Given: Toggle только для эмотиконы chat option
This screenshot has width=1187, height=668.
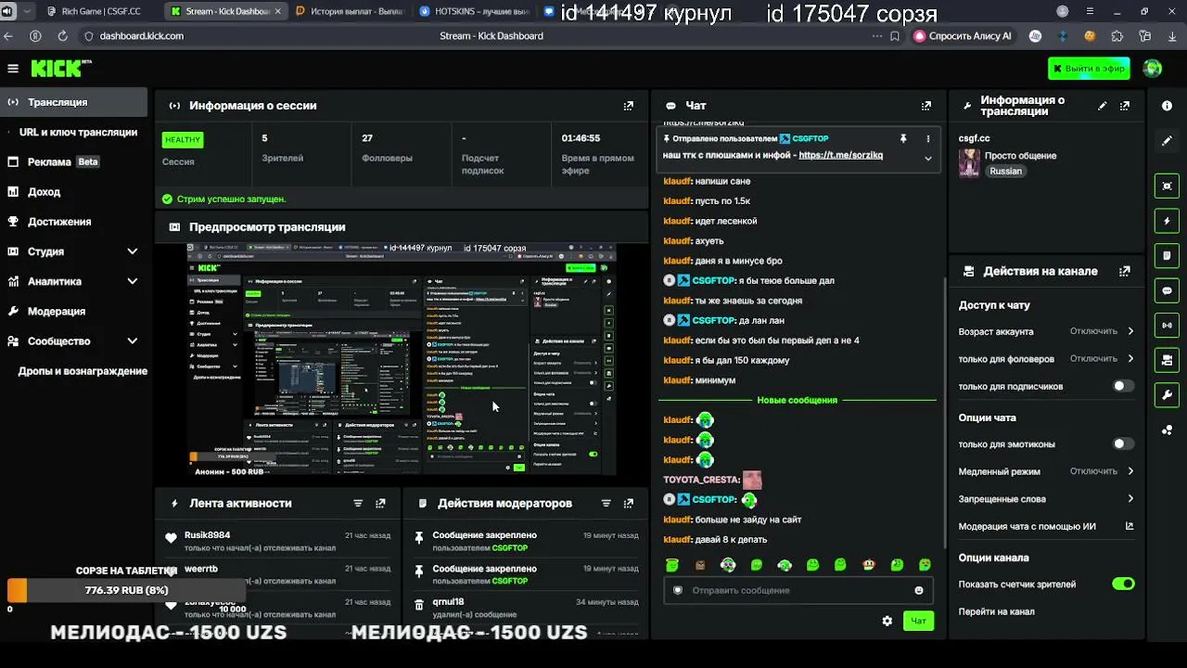Looking at the screenshot, I should pos(1123,444).
